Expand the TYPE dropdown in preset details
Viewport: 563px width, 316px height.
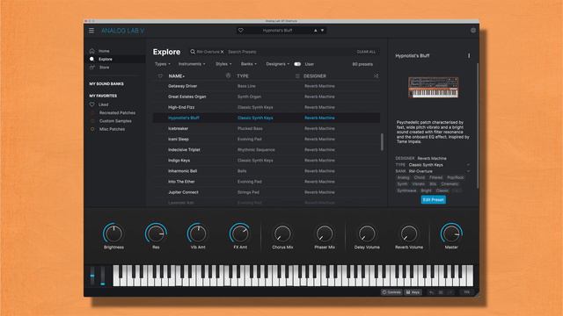point(468,165)
